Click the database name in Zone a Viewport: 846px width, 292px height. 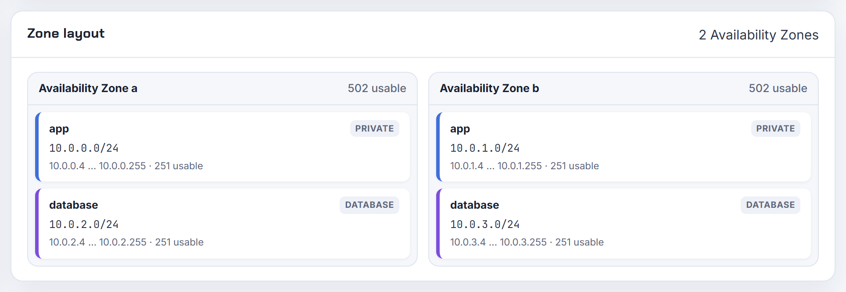pos(73,205)
